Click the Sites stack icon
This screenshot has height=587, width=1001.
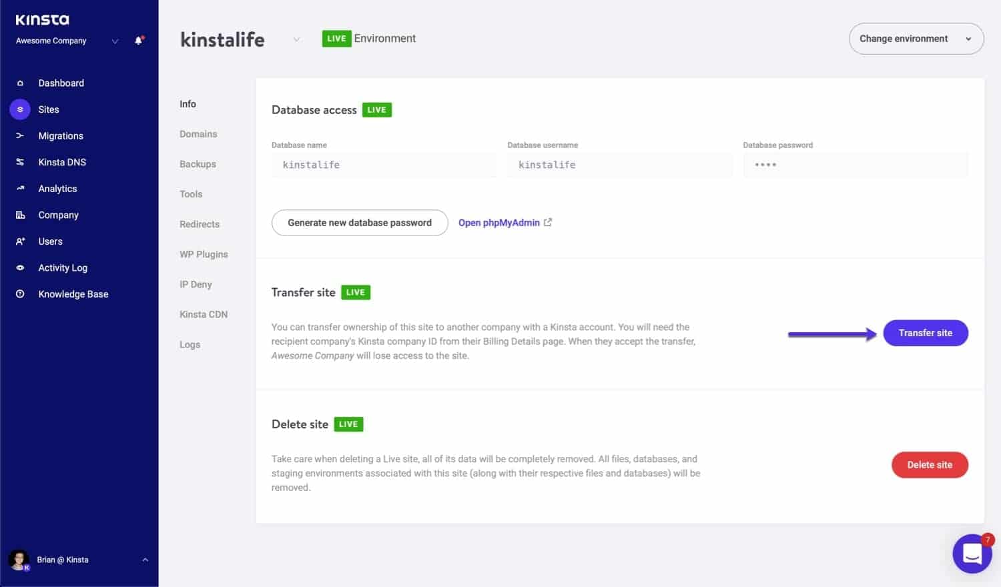pos(20,109)
